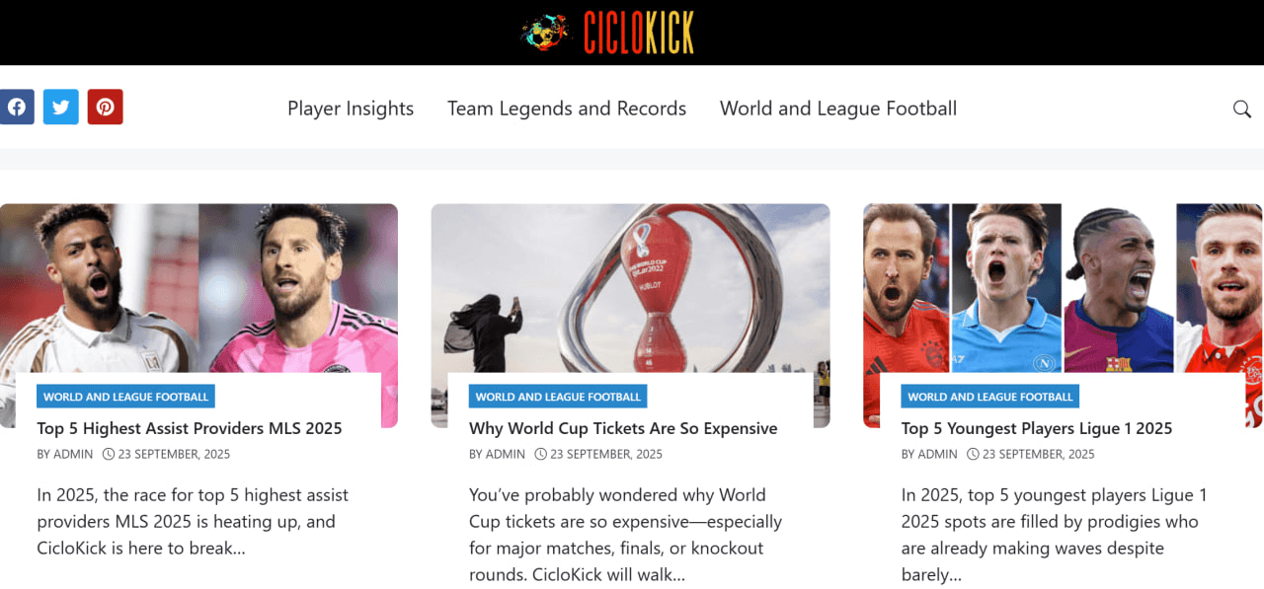This screenshot has width=1264, height=589.
Task: Open World and League Football menu
Action: [x=838, y=109]
